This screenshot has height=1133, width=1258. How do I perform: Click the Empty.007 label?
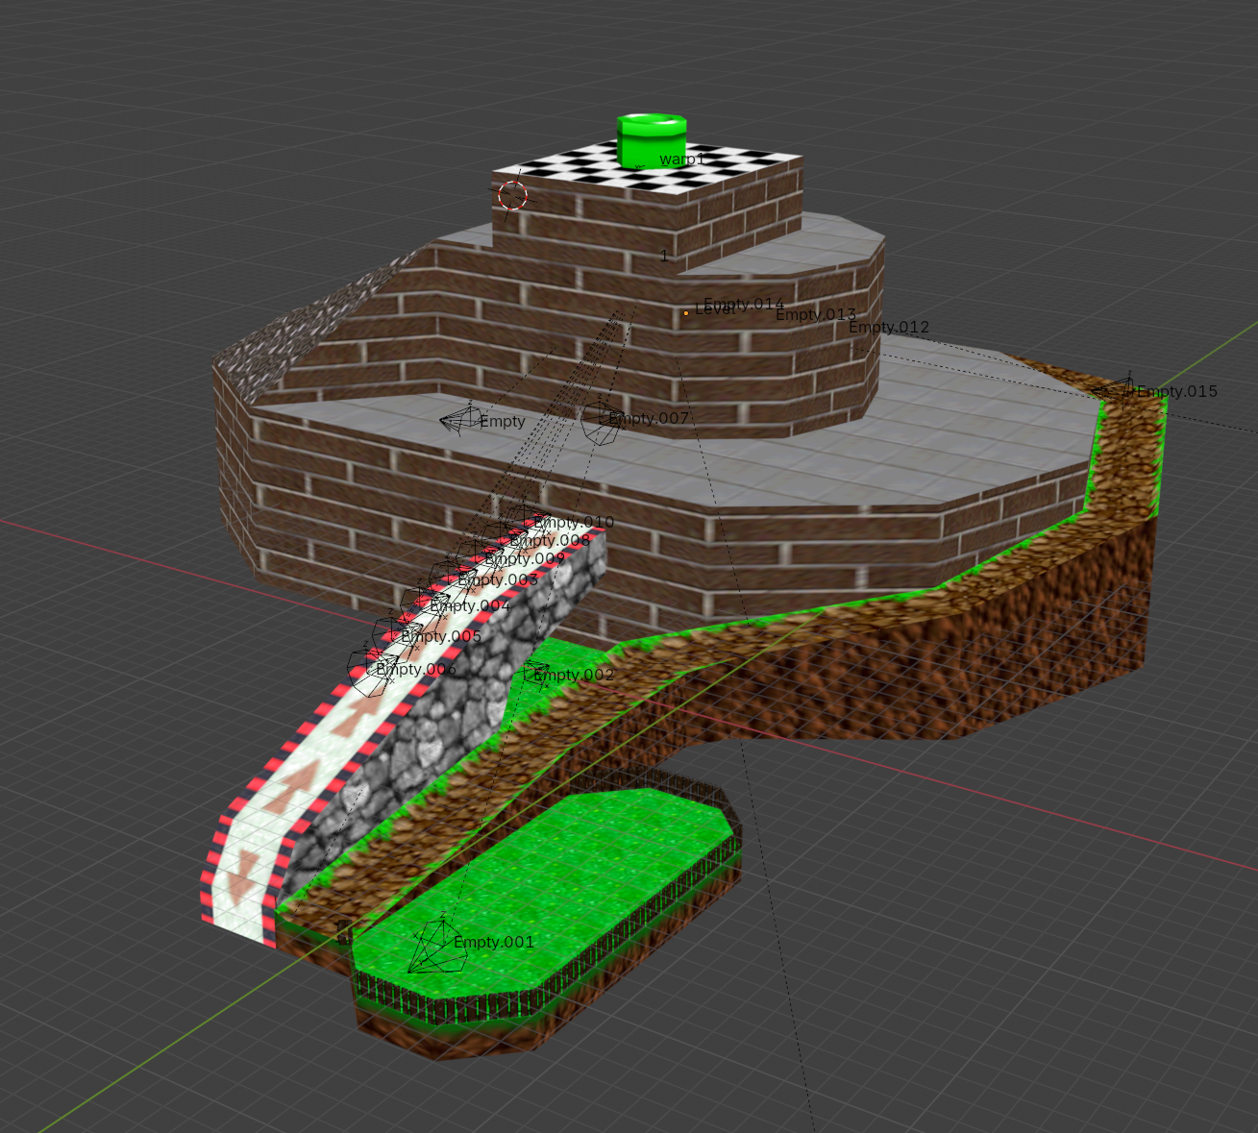tap(649, 418)
